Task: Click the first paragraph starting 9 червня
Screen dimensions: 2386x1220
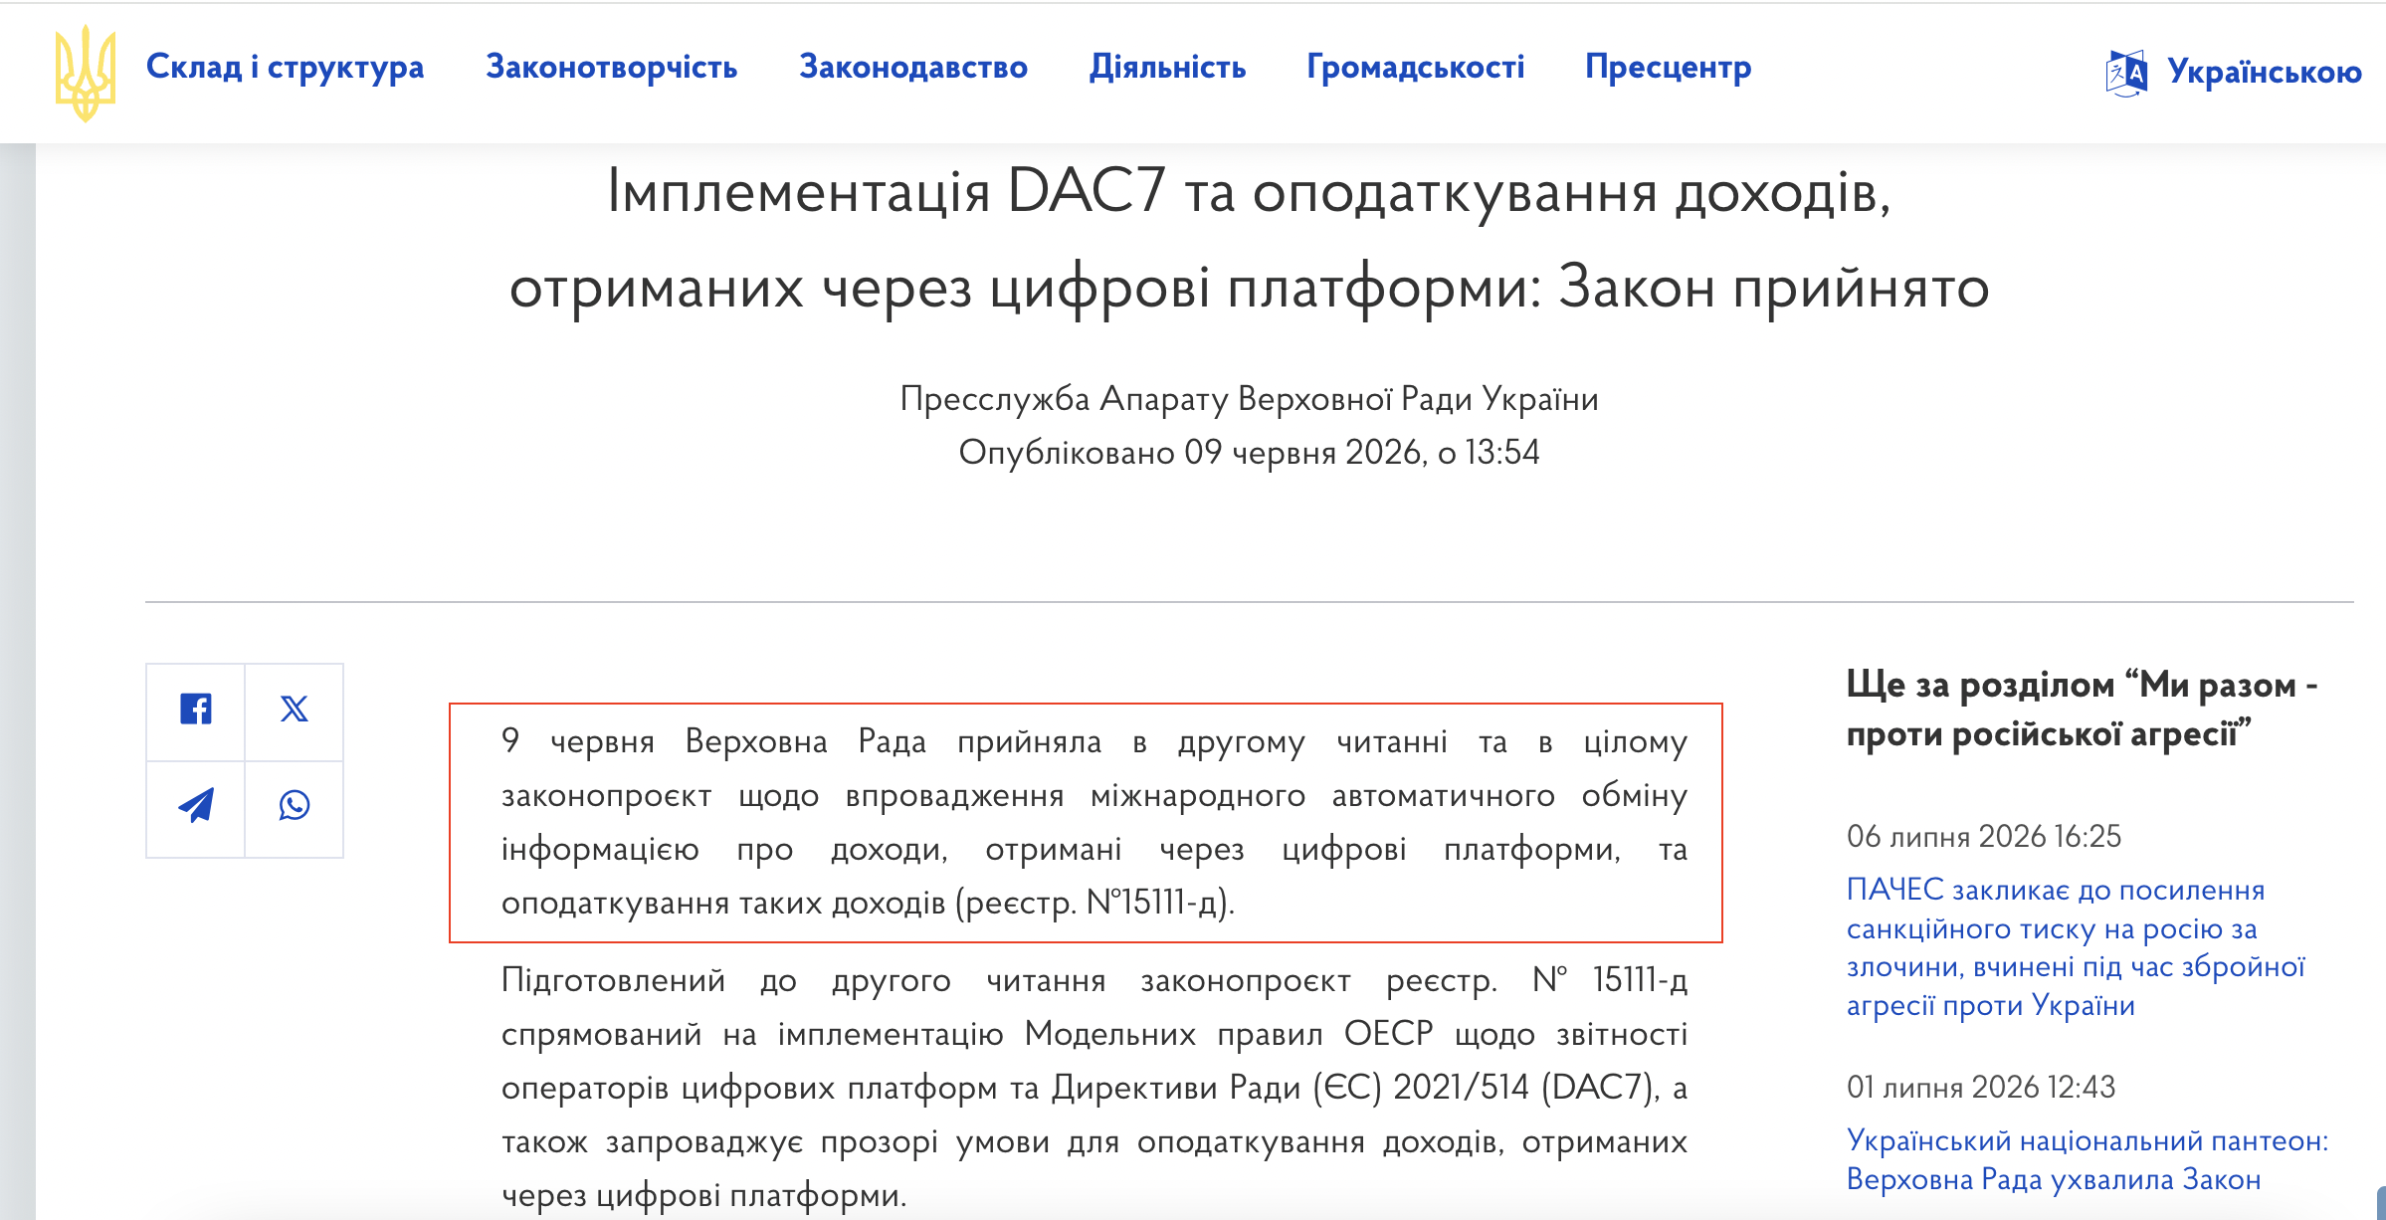Action: tap(1094, 822)
